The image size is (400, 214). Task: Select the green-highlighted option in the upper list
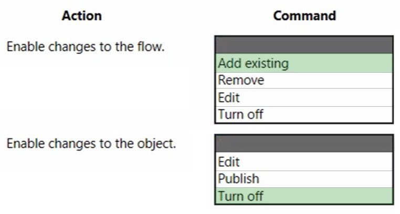click(304, 63)
